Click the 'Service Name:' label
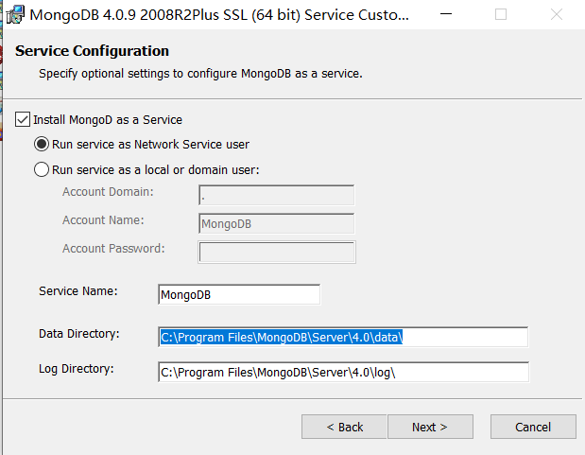 tap(78, 291)
